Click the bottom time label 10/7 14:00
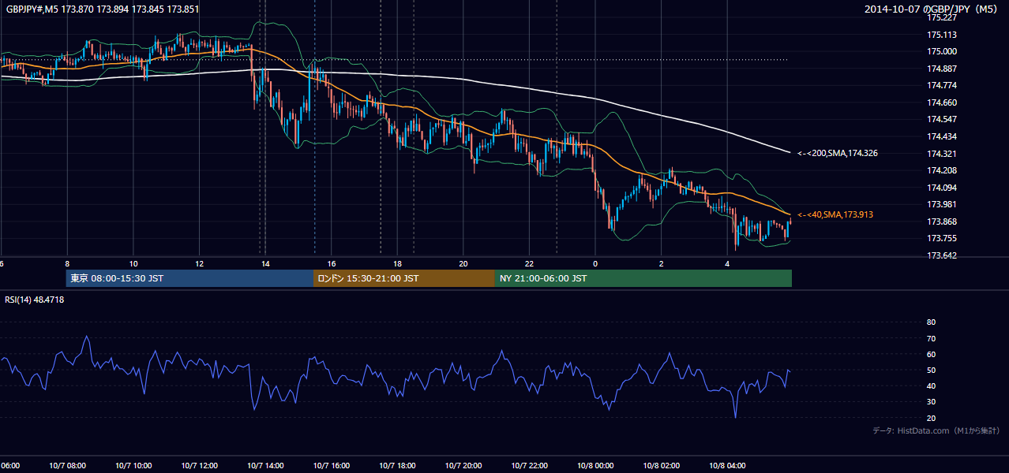1009x473 pixels. pos(265,466)
